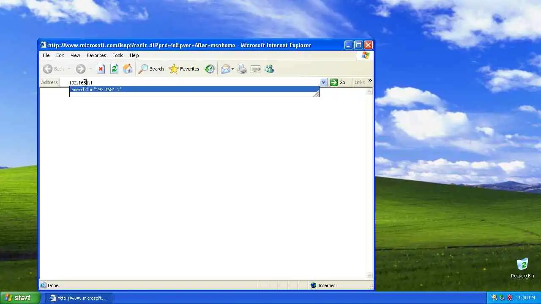The height and width of the screenshot is (304, 541).
Task: Open the Tools menu
Action: tap(118, 55)
